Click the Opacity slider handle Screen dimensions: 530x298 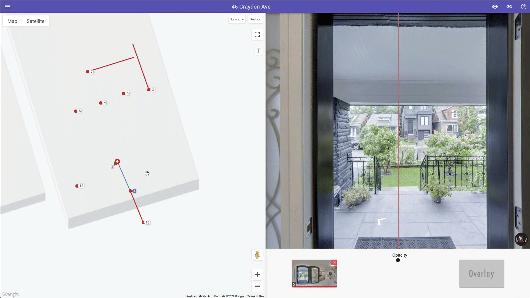pos(398,260)
